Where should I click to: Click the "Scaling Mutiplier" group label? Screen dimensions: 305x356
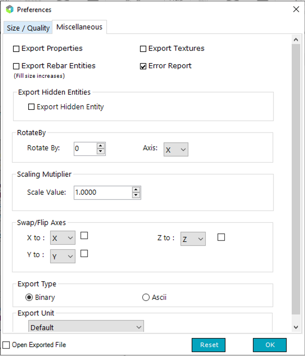click(x=44, y=174)
